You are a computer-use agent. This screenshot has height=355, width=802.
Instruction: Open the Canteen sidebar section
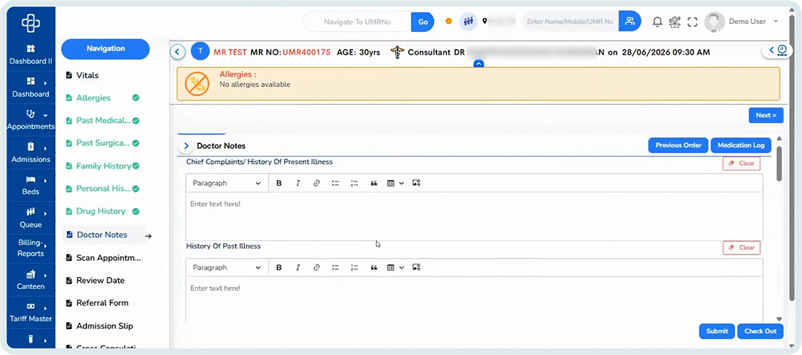[31, 280]
